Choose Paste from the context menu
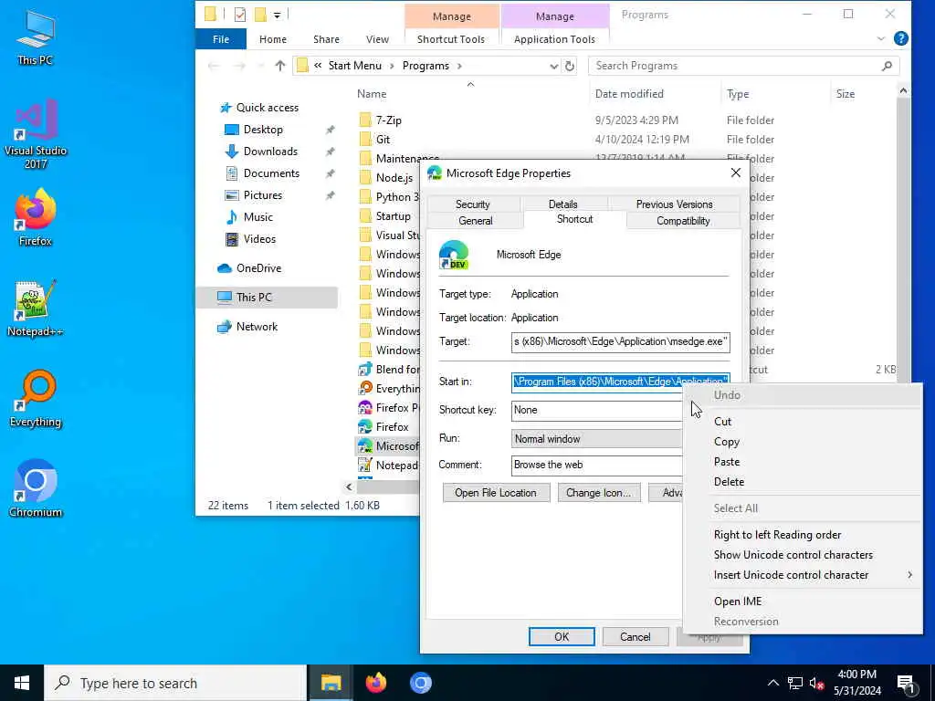This screenshot has width=935, height=701. tap(802, 462)
